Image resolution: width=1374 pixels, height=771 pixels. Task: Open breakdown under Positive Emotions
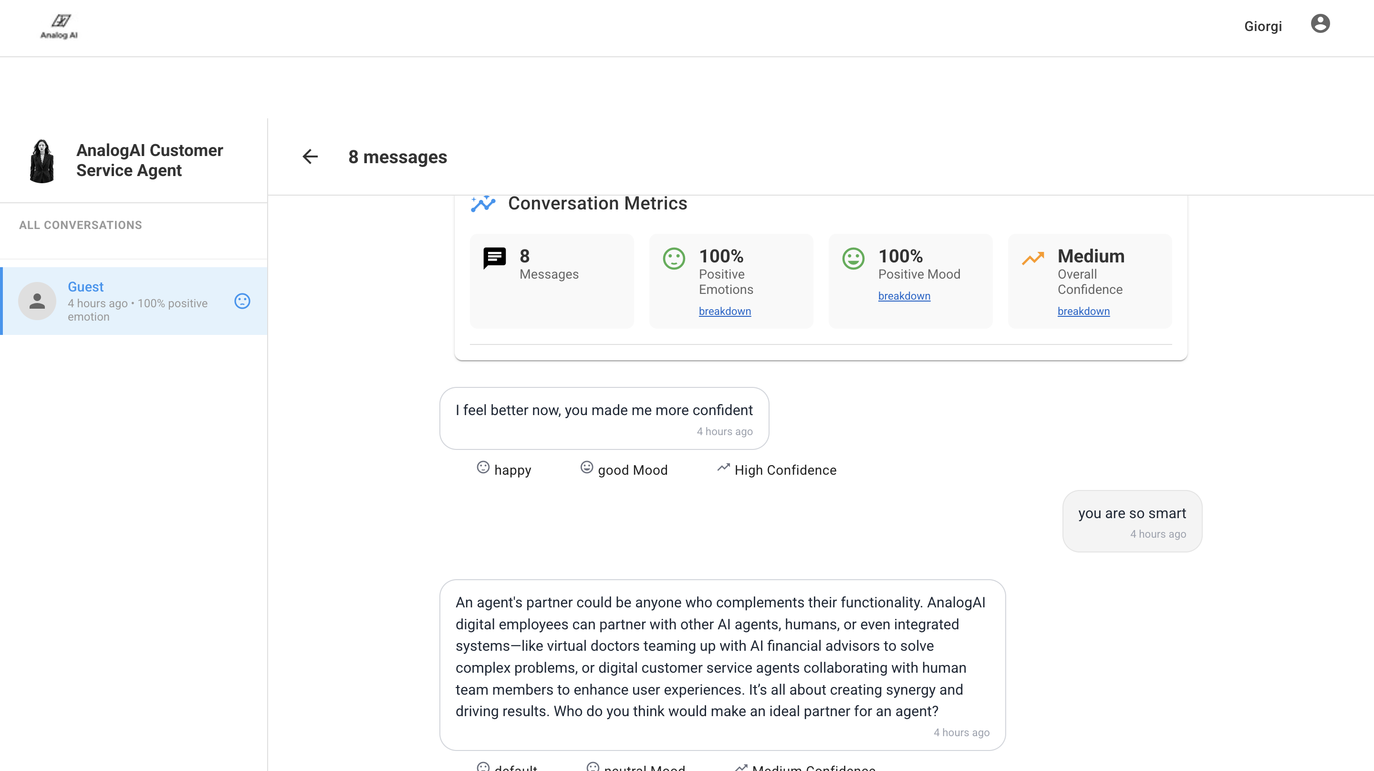click(x=725, y=311)
